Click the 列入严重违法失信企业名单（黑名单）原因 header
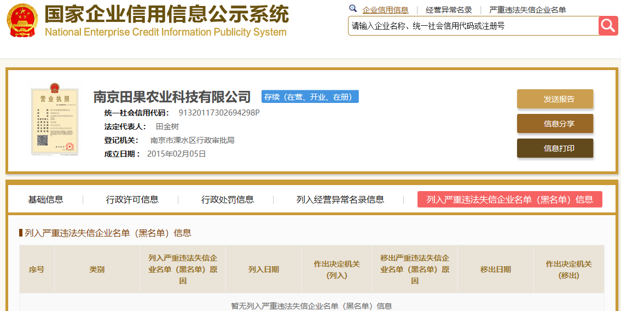This screenshot has height=311, width=621. coord(183,269)
